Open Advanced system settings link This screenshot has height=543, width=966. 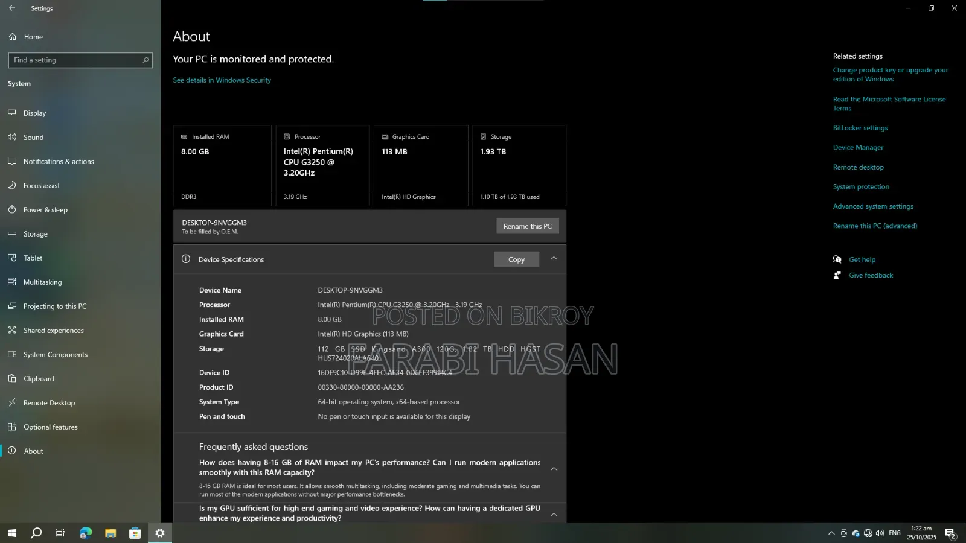click(873, 206)
